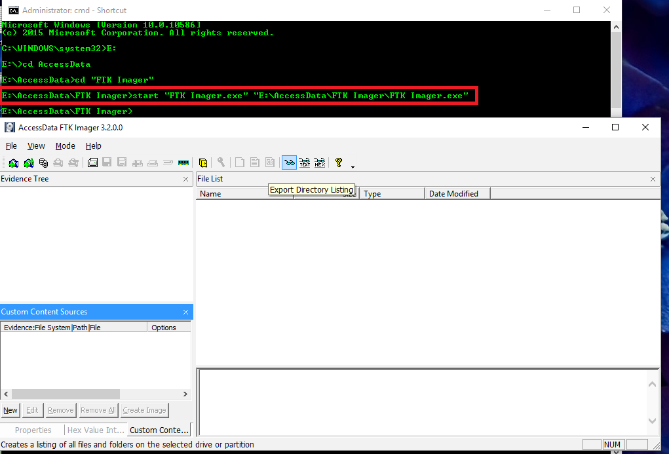Switch to Text viewing mode
The width and height of the screenshot is (669, 454).
(304, 162)
